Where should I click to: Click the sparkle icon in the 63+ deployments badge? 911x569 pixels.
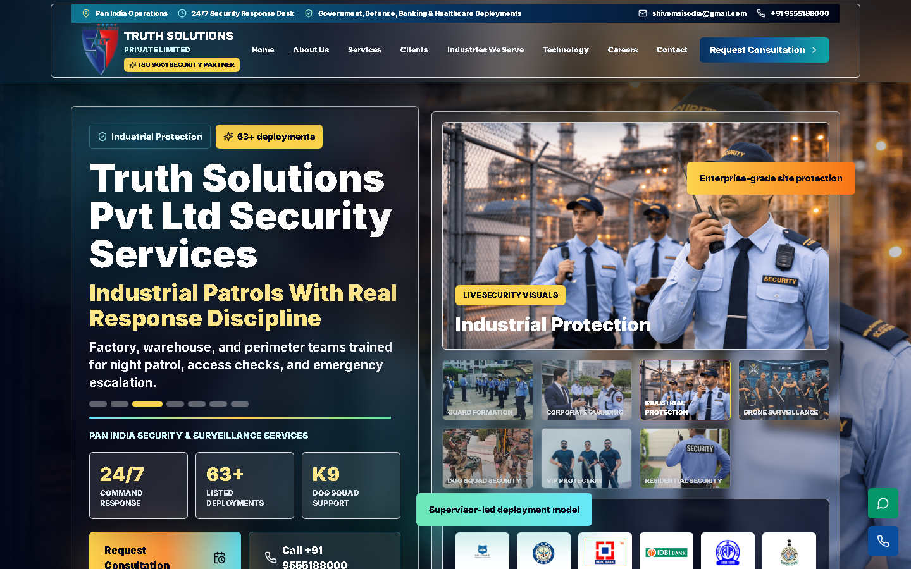pyautogui.click(x=228, y=137)
